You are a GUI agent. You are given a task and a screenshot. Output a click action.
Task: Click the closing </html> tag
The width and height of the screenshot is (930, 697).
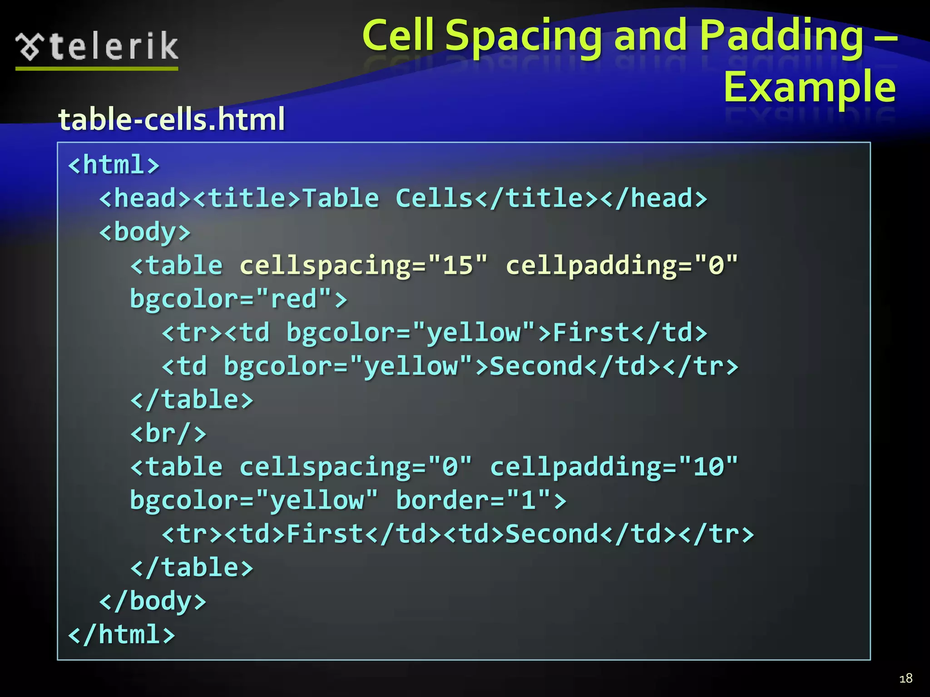(x=121, y=635)
